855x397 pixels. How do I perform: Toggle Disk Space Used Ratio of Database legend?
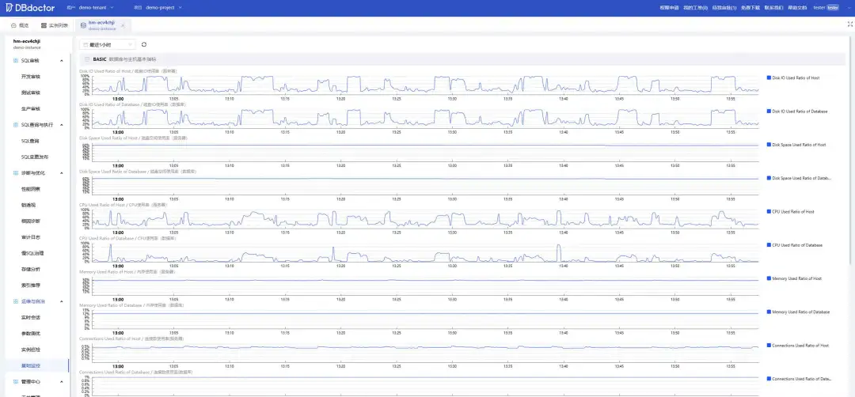pyautogui.click(x=799, y=178)
